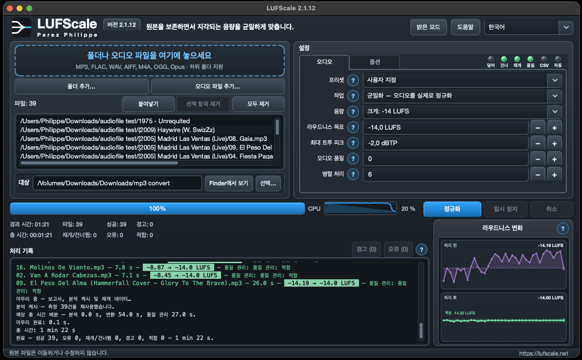Image resolution: width=582 pixels, height=360 pixels.
Task: Decrease 최대 트루 피크 value
Action: coord(538,143)
